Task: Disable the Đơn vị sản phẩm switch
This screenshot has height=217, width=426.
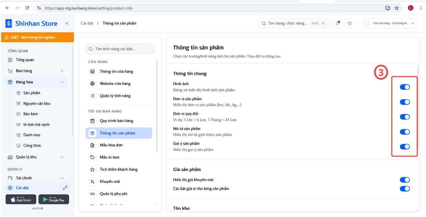Action: click(405, 102)
